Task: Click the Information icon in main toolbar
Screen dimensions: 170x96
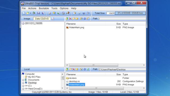Action: point(79,13)
